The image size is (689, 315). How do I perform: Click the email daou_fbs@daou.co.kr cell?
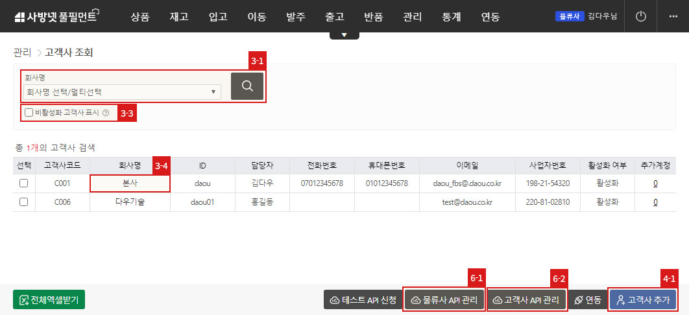467,183
